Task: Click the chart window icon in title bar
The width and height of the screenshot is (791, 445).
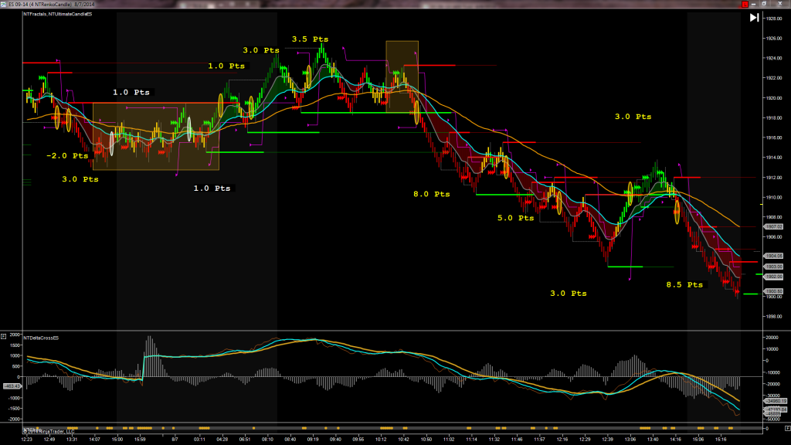Action: [x=5, y=5]
